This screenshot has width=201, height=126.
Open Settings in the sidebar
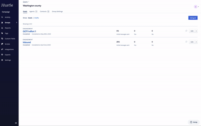(8, 60)
